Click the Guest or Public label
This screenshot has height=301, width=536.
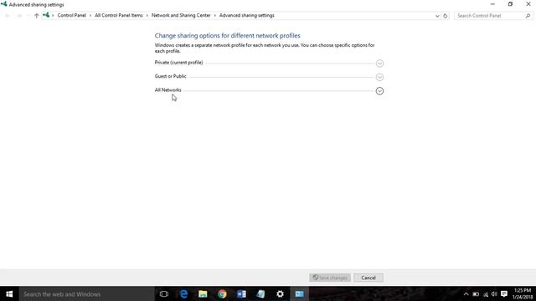click(171, 76)
